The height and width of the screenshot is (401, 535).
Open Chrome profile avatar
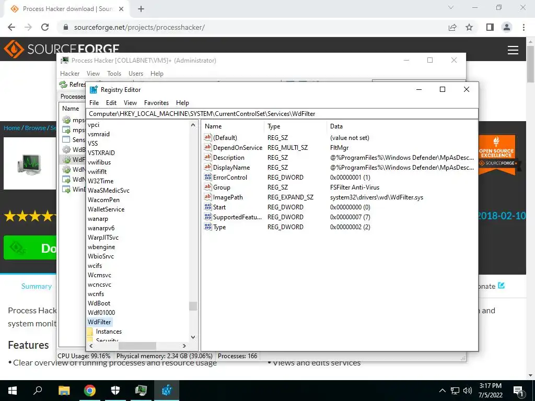(507, 27)
